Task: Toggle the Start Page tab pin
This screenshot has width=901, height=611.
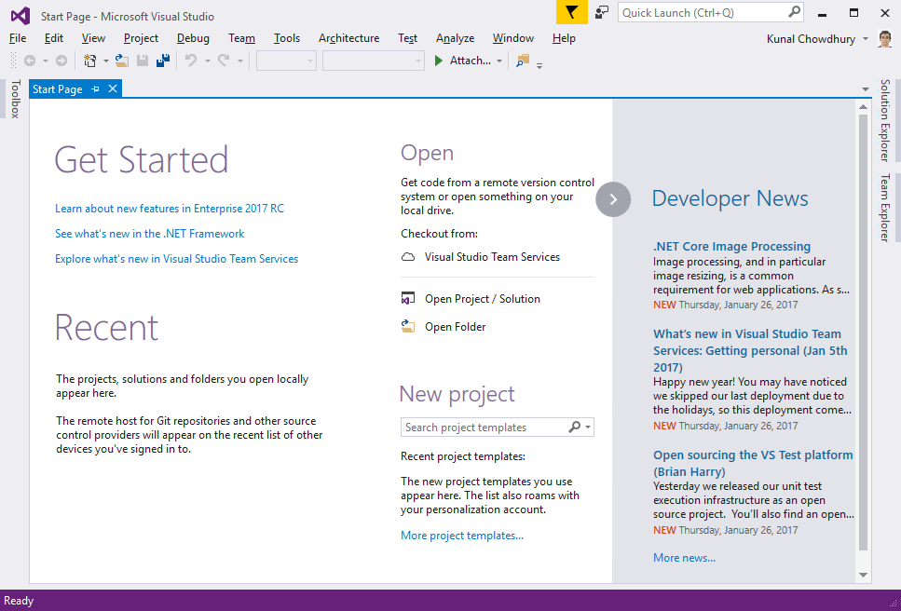Action: (x=95, y=88)
